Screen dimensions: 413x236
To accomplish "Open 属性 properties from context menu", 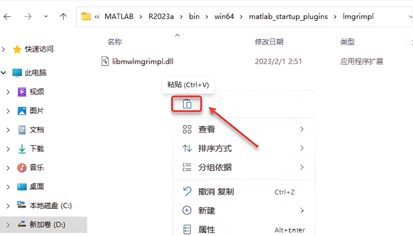I will click(x=243, y=230).
